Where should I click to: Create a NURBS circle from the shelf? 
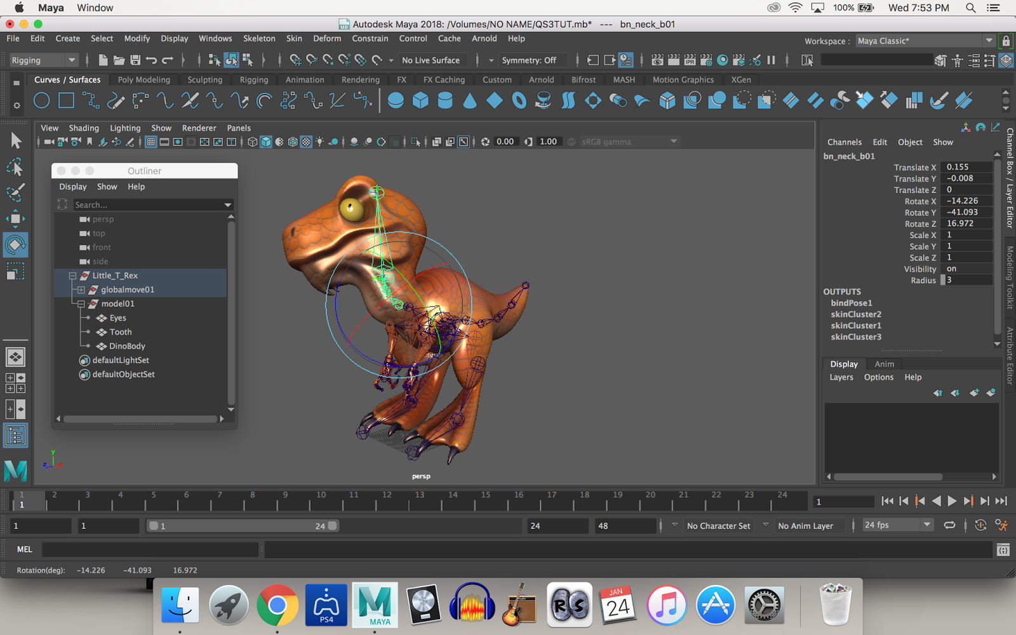[41, 100]
